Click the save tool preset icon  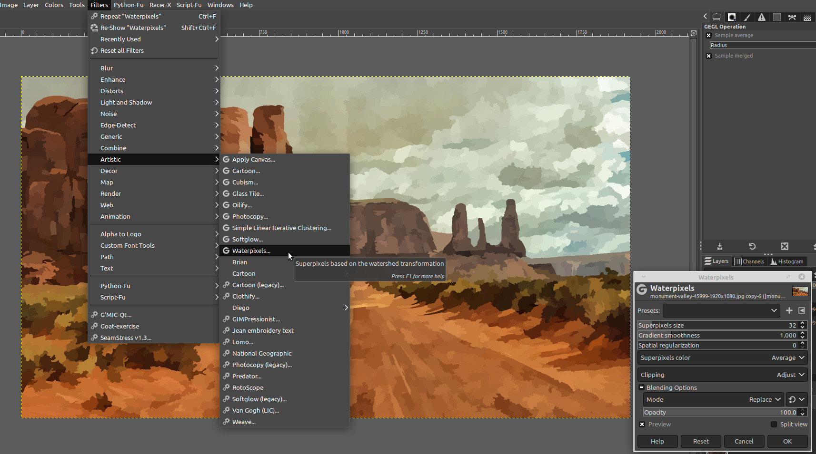720,246
